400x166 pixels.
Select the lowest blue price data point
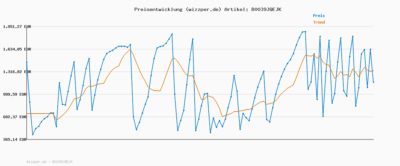coord(33,134)
